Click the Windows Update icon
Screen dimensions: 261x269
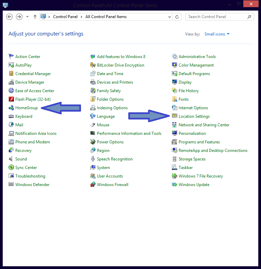click(x=175, y=184)
